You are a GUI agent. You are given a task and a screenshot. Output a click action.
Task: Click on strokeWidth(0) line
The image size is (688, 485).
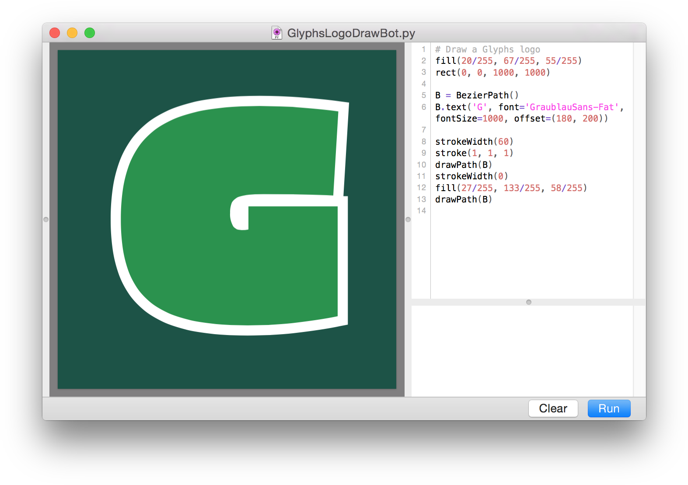coord(471,176)
